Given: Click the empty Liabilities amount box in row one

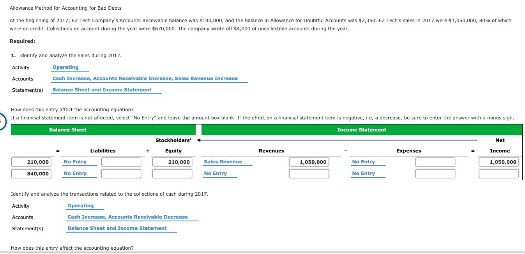Looking at the screenshot, I should pos(121,161).
